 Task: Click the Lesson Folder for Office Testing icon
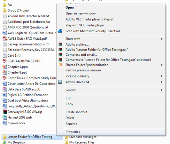click(x=5, y=137)
